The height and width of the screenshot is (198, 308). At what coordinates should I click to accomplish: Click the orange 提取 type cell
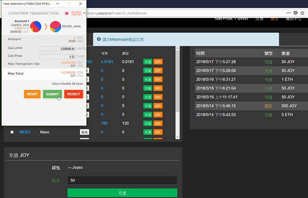point(268,106)
